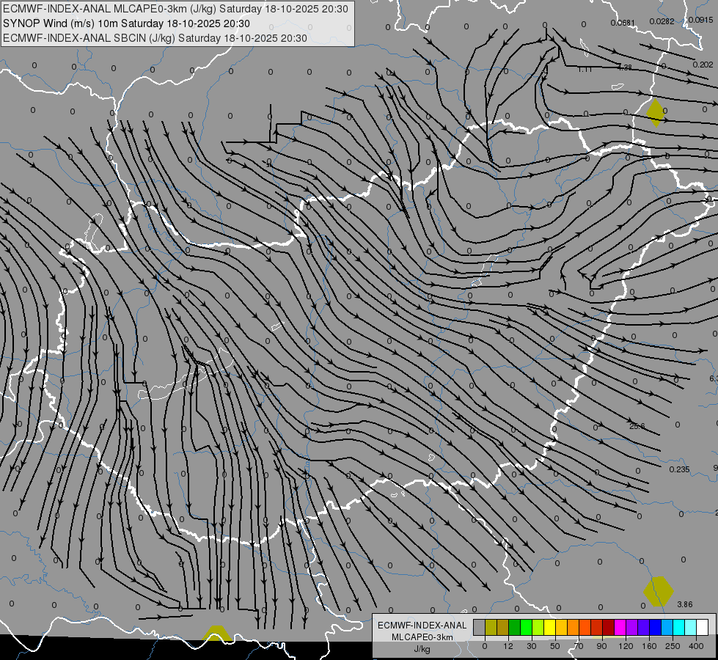Select the dark red legend swatch
The height and width of the screenshot is (660, 718).
coord(609,627)
